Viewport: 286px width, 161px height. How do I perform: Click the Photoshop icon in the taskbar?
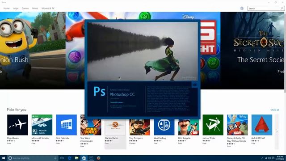91,158
